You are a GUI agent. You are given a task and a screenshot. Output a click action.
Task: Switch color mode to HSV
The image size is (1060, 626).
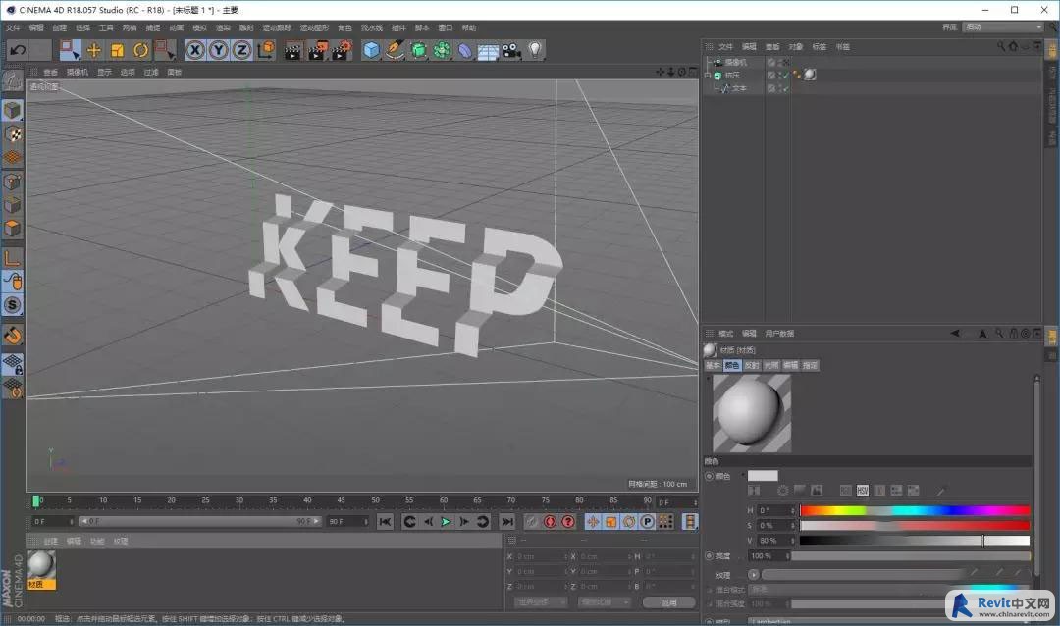click(863, 491)
